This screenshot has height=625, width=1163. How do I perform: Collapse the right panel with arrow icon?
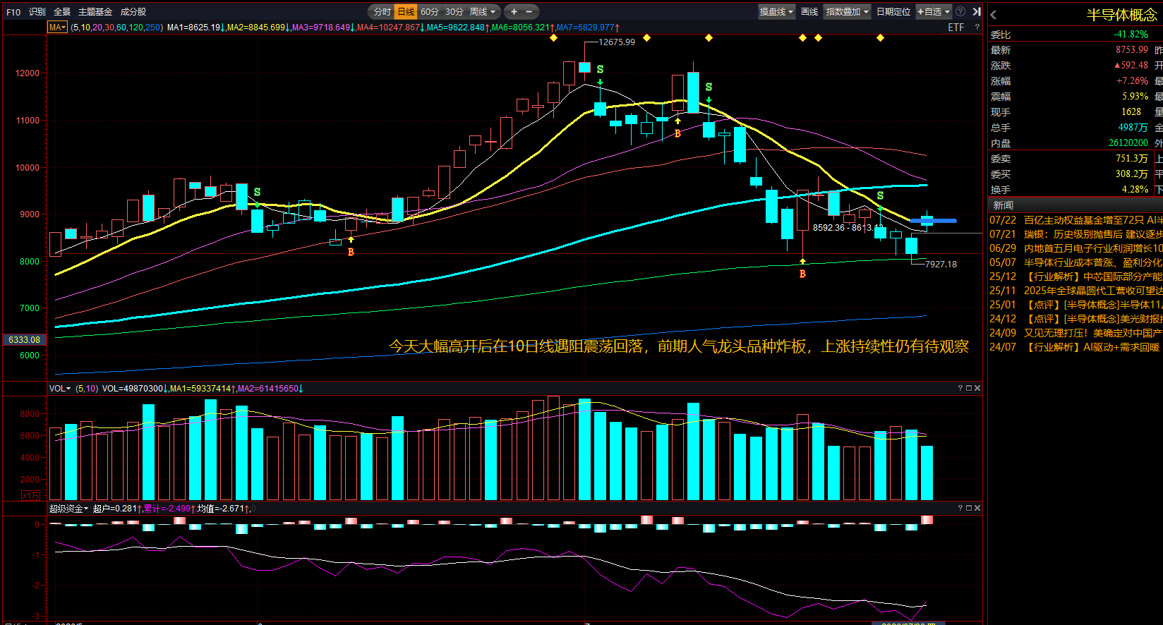click(x=977, y=11)
